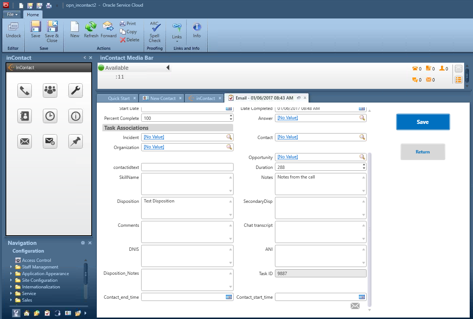Click the Organization [No Value] link
Viewport: 473px width, 319px height.
click(x=154, y=147)
